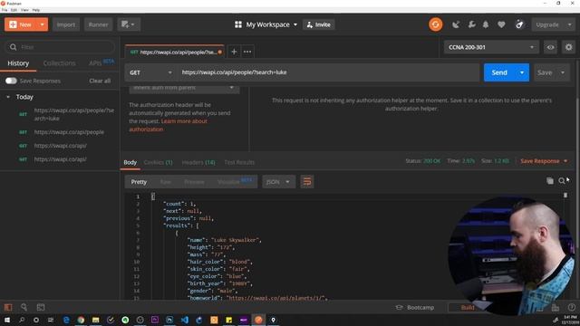
Task: Open the Manage Environments gear icon
Action: click(x=568, y=47)
